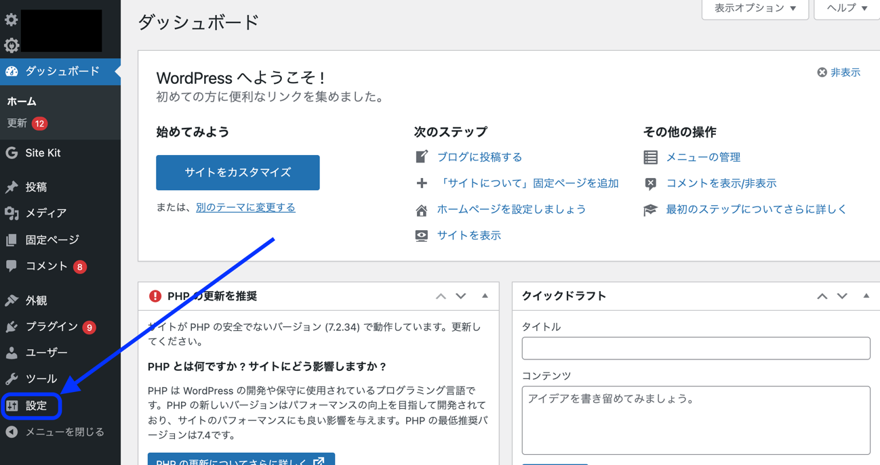Click the 設定 sliders icon
880x465 pixels.
12,405
